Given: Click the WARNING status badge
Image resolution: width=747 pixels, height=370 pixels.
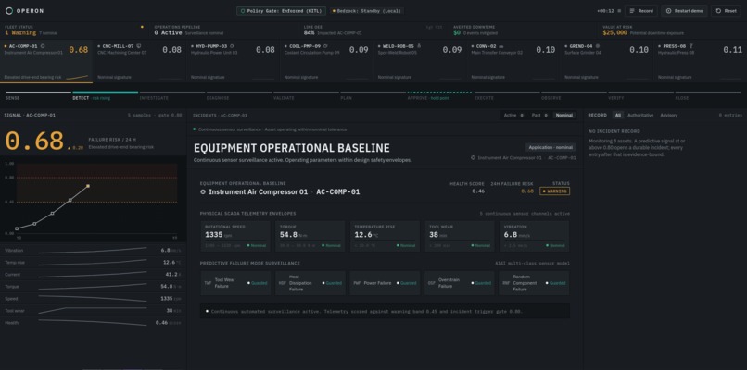Looking at the screenshot, I should 554,191.
